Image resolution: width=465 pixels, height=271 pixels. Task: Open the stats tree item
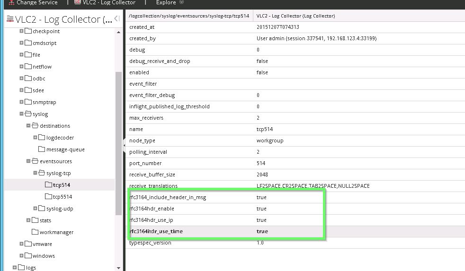pyautogui.click(x=45, y=220)
